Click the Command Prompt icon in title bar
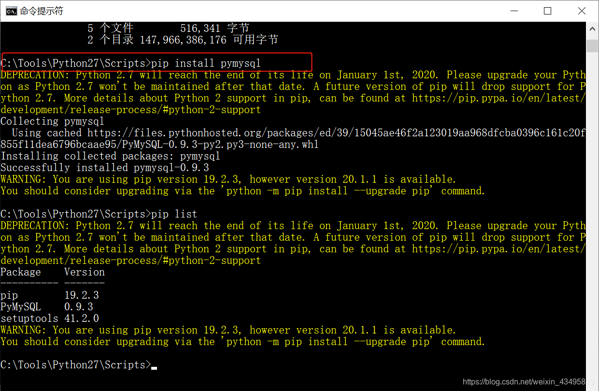Viewport: 599px width, 391px height. [12, 11]
